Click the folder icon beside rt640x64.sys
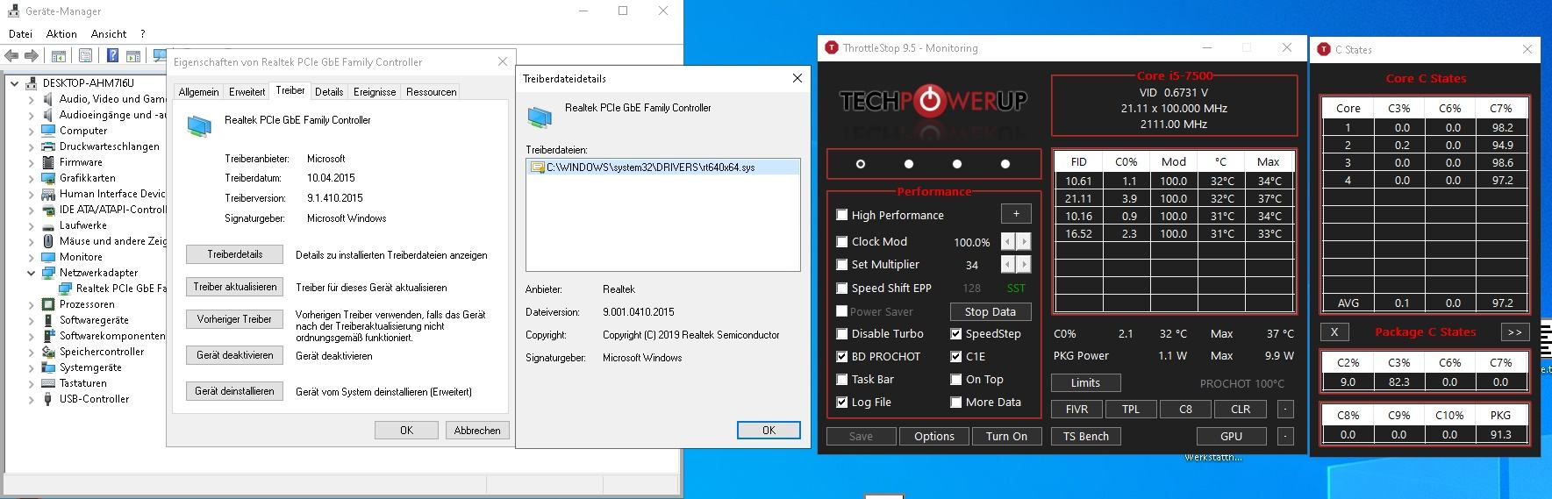This screenshot has width=1552, height=499. point(537,167)
